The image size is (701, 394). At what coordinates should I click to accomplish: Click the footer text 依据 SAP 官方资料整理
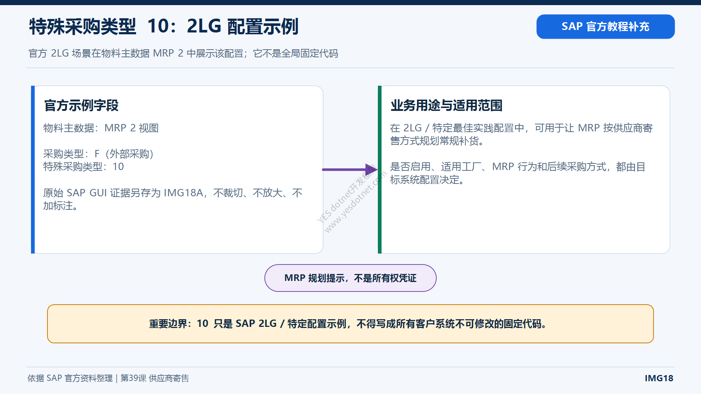tap(108, 378)
